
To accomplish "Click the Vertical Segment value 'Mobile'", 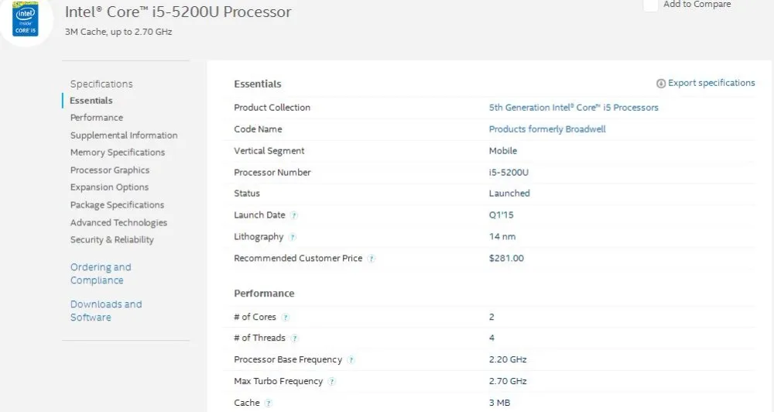I will (x=503, y=151).
